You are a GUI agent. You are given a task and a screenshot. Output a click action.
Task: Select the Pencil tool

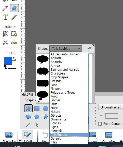tap(14, 17)
